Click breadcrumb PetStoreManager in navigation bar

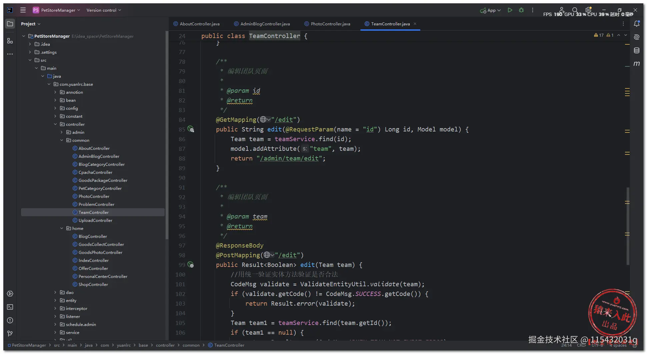27,345
